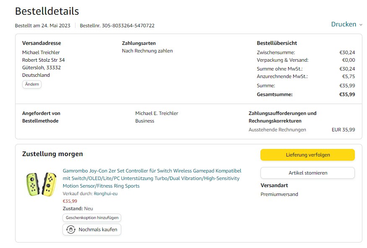
Task: Click the Premiumversand shipping type text
Action: [x=279, y=194]
